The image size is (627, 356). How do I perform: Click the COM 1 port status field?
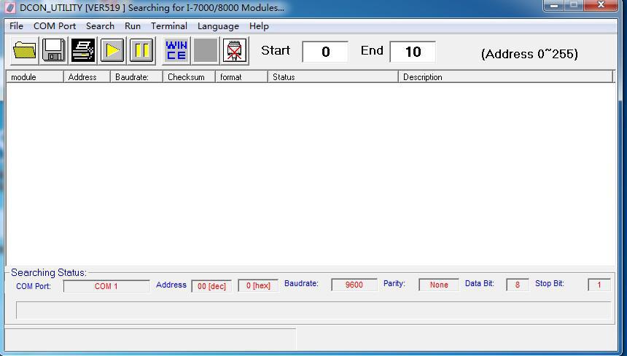106,286
